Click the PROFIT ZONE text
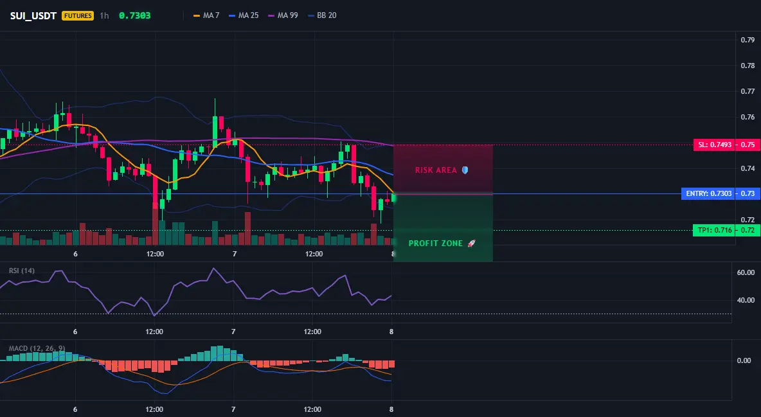 [436, 244]
